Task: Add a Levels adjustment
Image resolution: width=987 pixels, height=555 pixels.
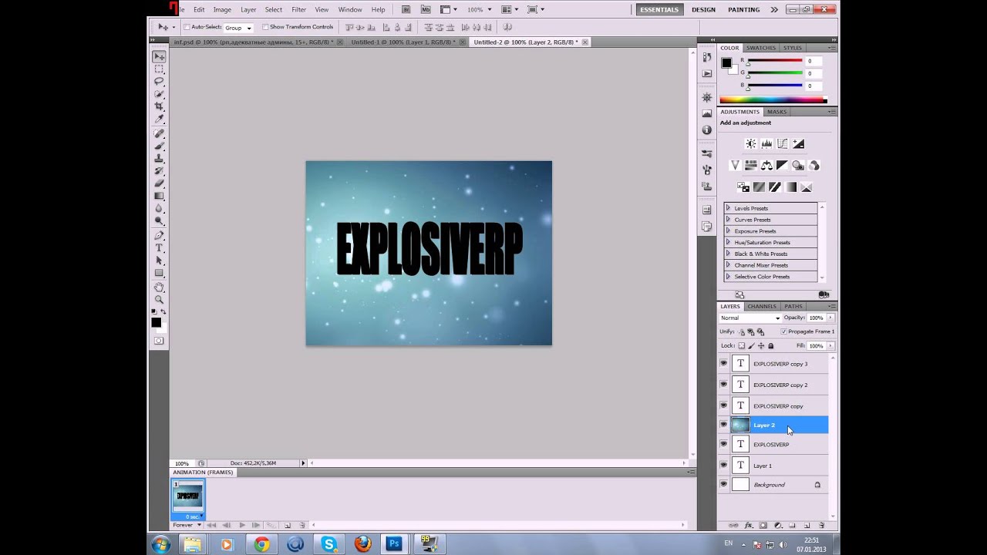Action: click(766, 144)
